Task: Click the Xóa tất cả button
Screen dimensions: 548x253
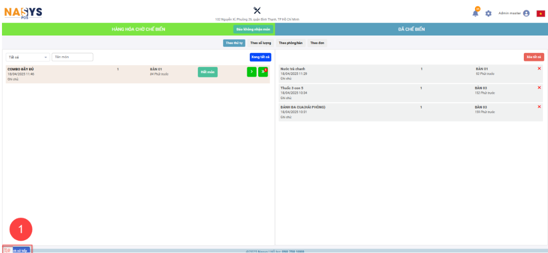Action: click(534, 57)
